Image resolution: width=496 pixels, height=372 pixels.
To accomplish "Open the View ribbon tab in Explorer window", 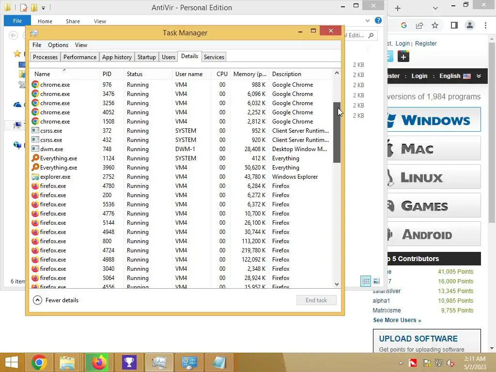I will coord(100,21).
